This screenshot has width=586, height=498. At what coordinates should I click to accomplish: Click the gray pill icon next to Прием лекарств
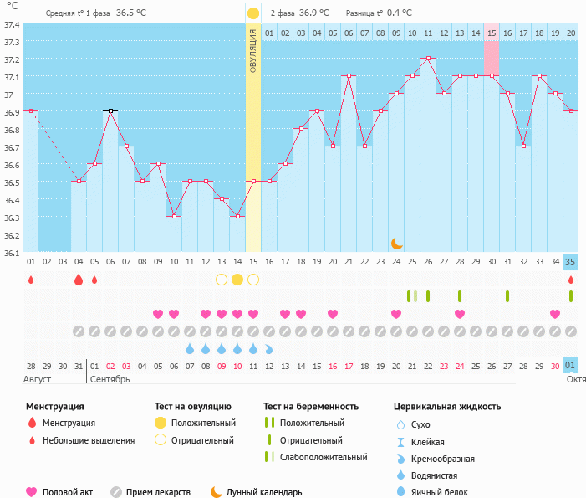[x=116, y=492]
